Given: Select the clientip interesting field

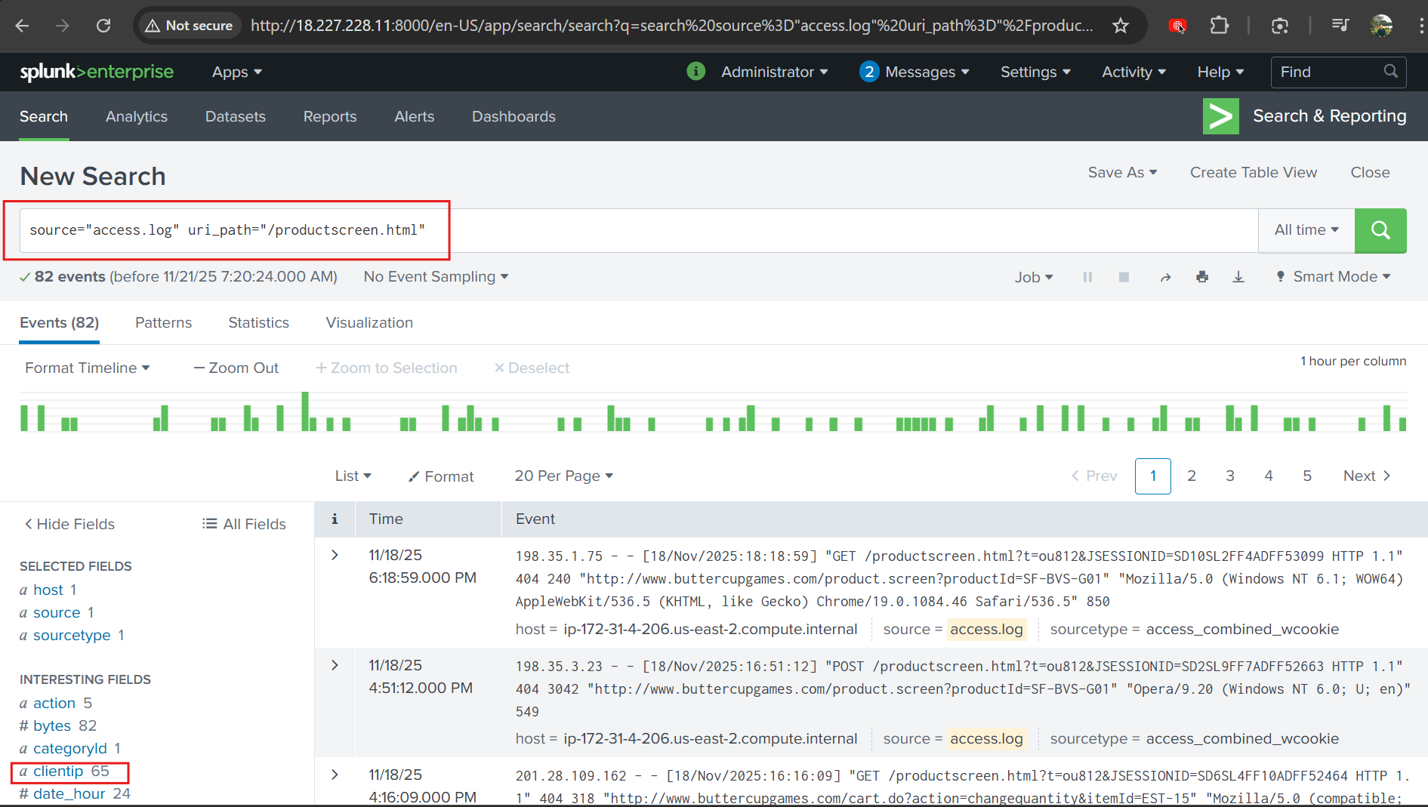Looking at the screenshot, I should point(58,771).
